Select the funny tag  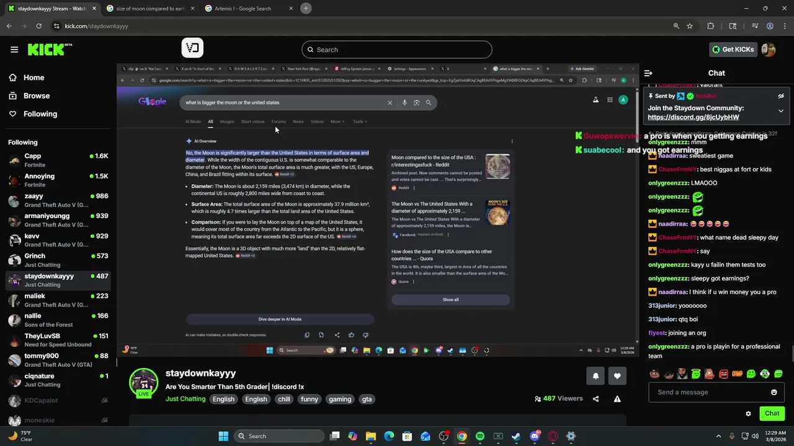(x=310, y=399)
